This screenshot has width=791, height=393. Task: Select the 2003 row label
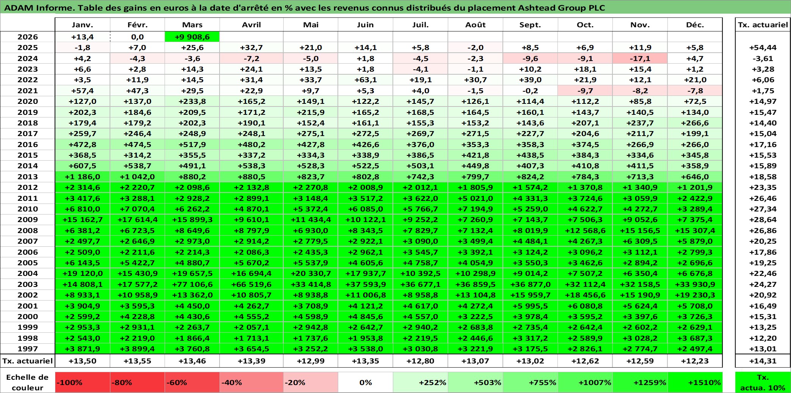coord(28,284)
